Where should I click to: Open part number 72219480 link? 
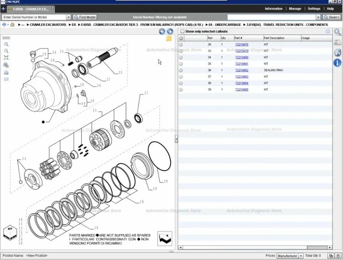(242, 57)
